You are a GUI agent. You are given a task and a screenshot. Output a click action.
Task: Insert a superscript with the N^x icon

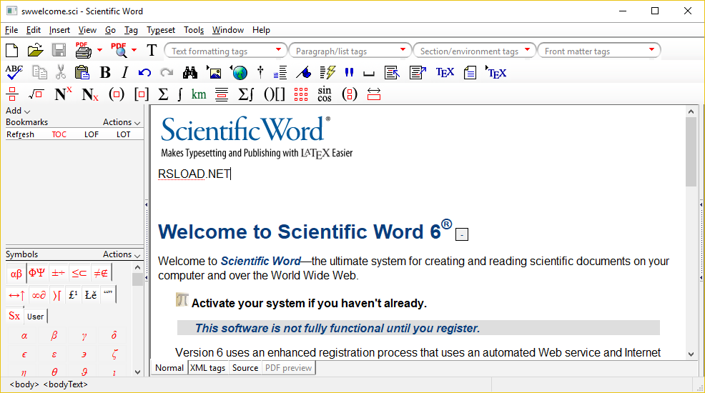click(63, 94)
